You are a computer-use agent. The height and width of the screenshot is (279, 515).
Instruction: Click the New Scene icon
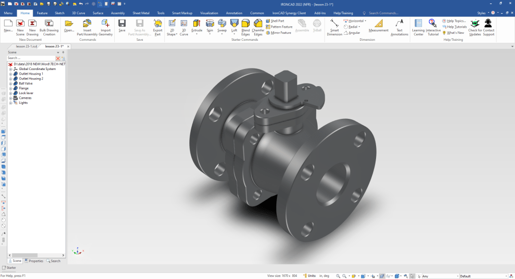(x=20, y=23)
